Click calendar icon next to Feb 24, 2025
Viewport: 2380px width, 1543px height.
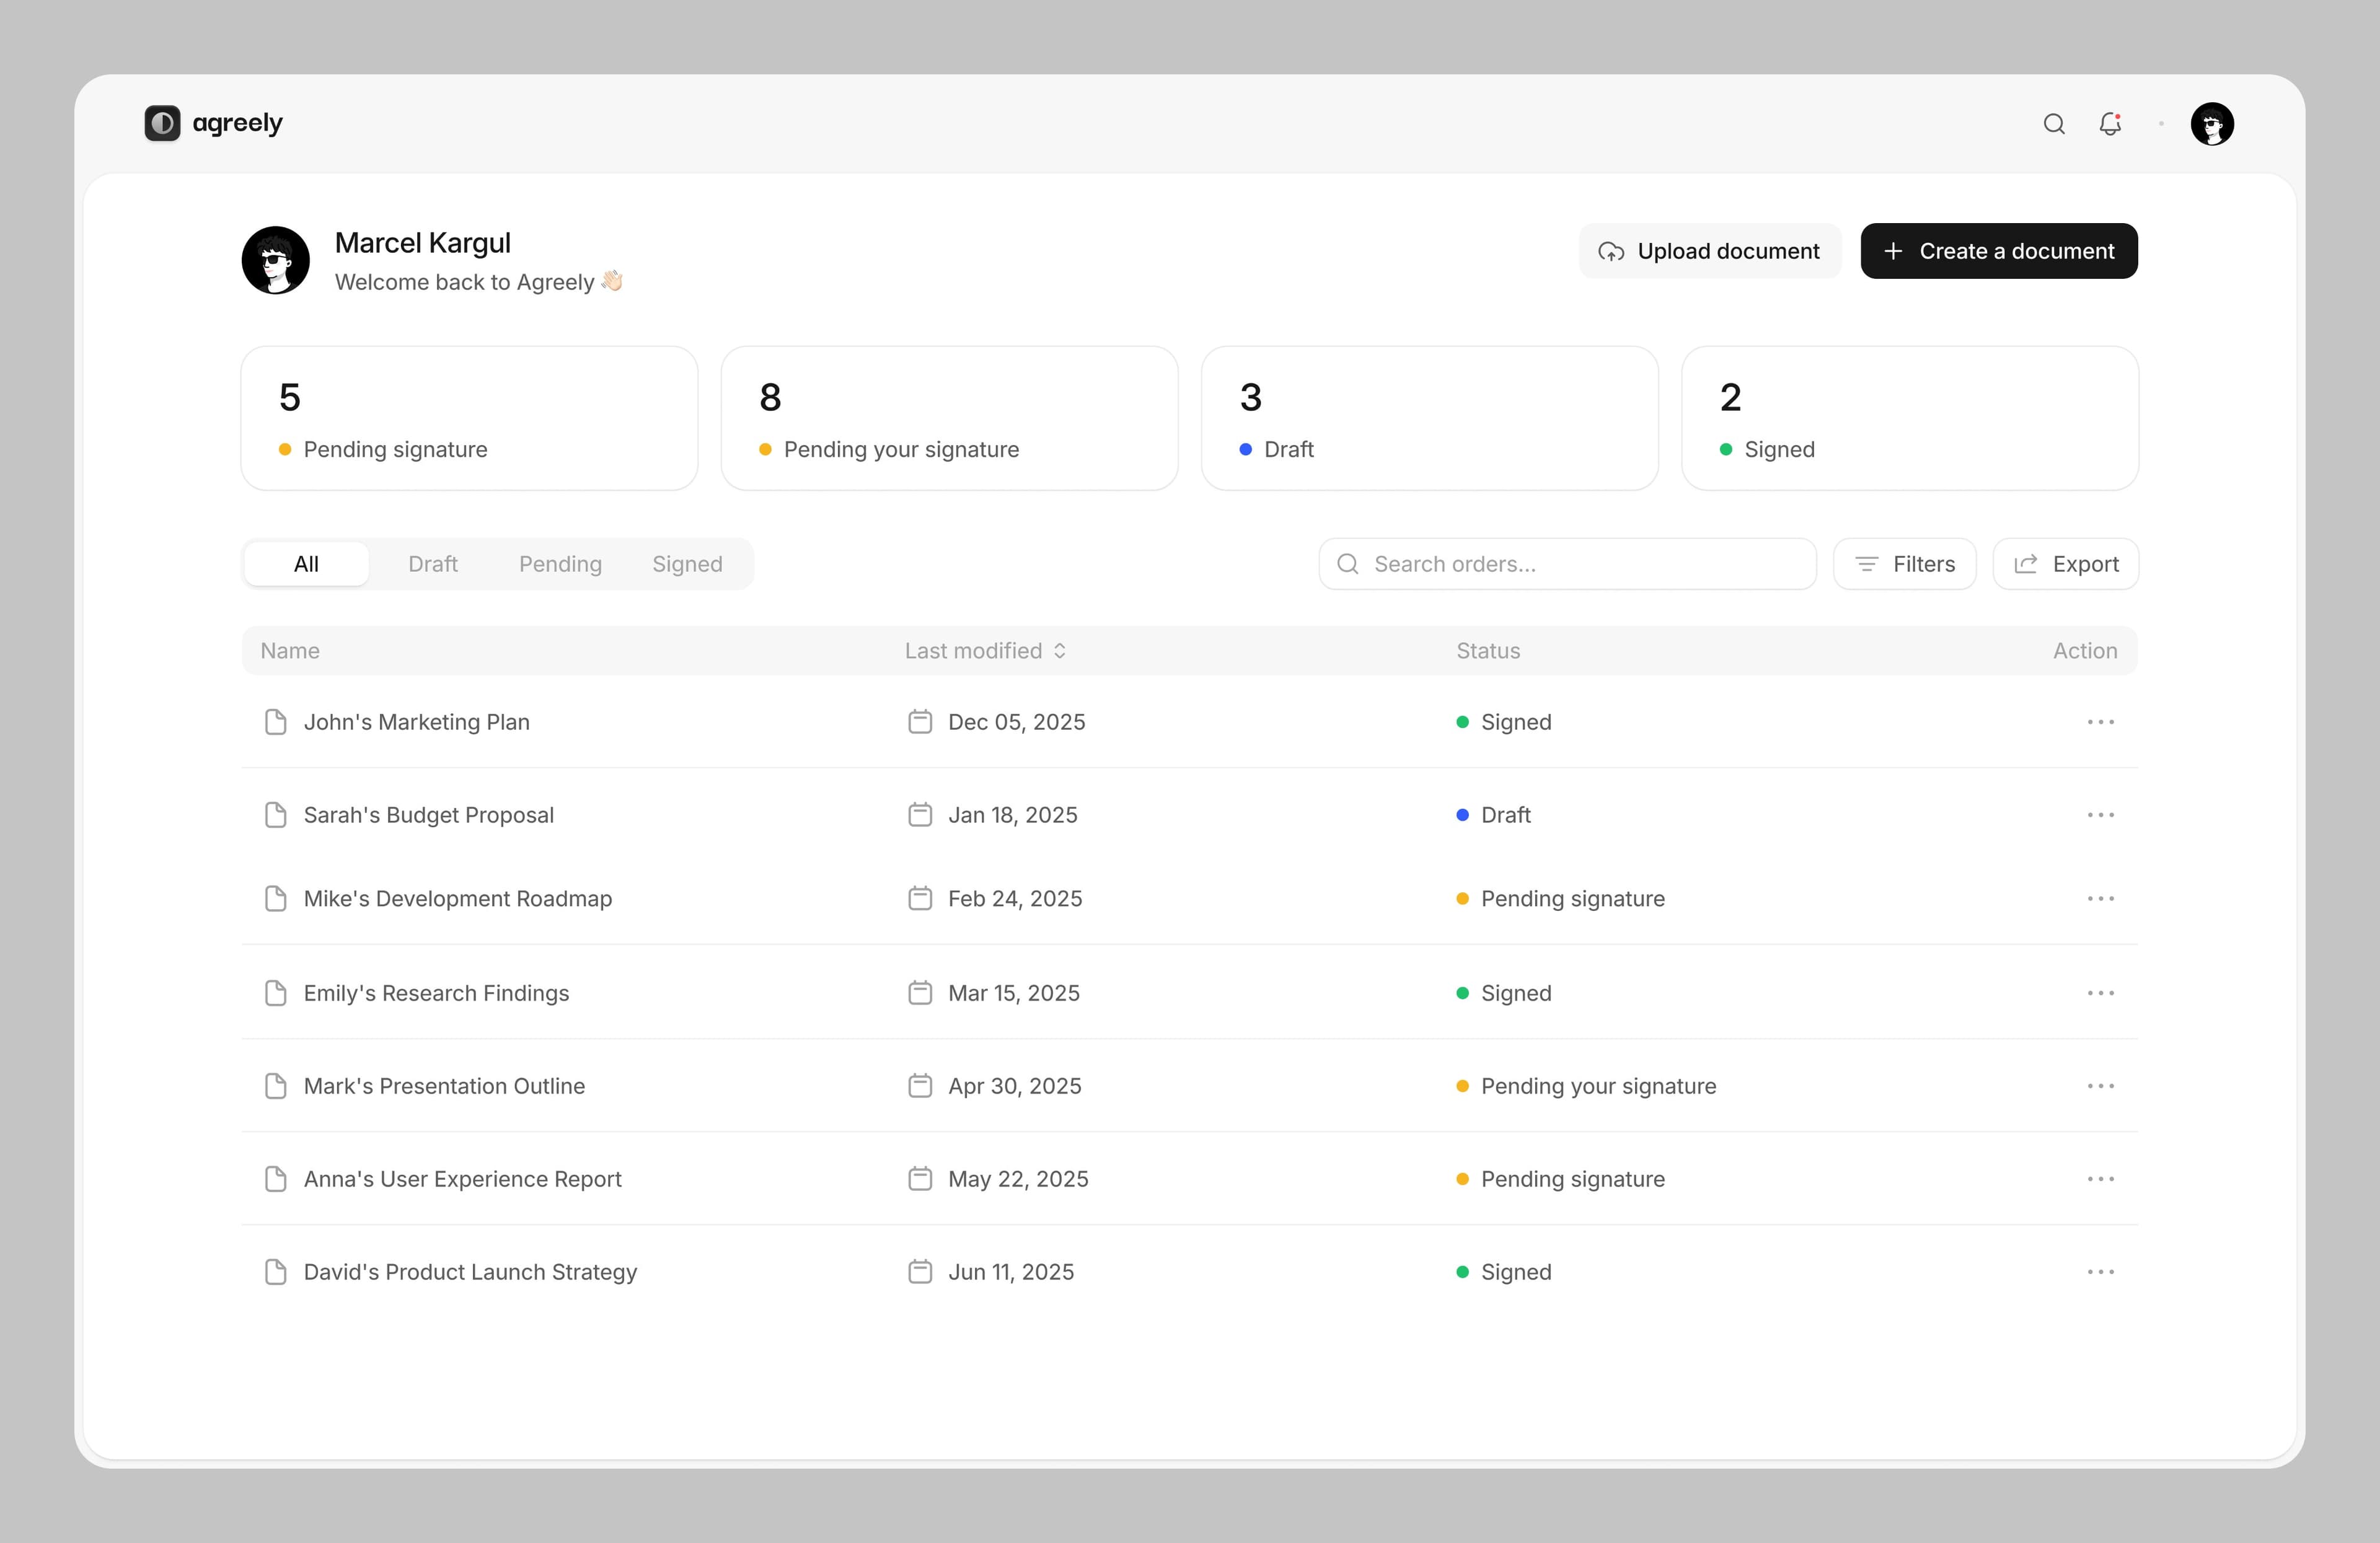tap(920, 899)
